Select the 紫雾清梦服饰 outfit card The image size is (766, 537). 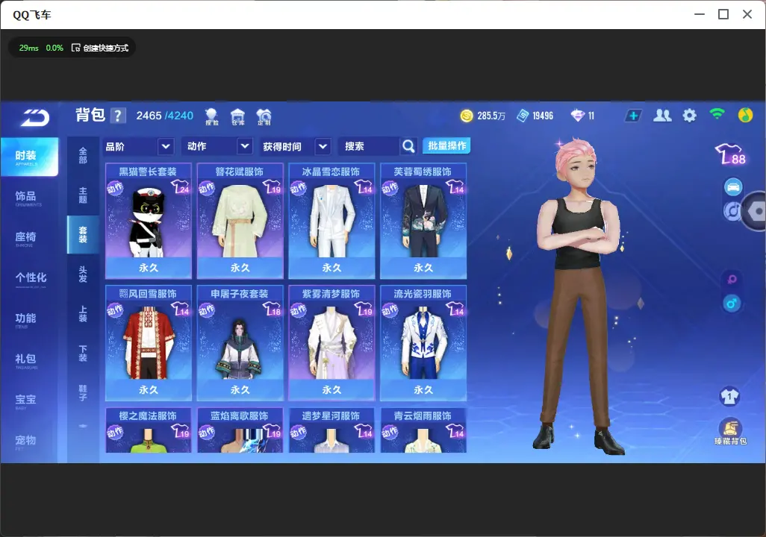[x=331, y=342]
